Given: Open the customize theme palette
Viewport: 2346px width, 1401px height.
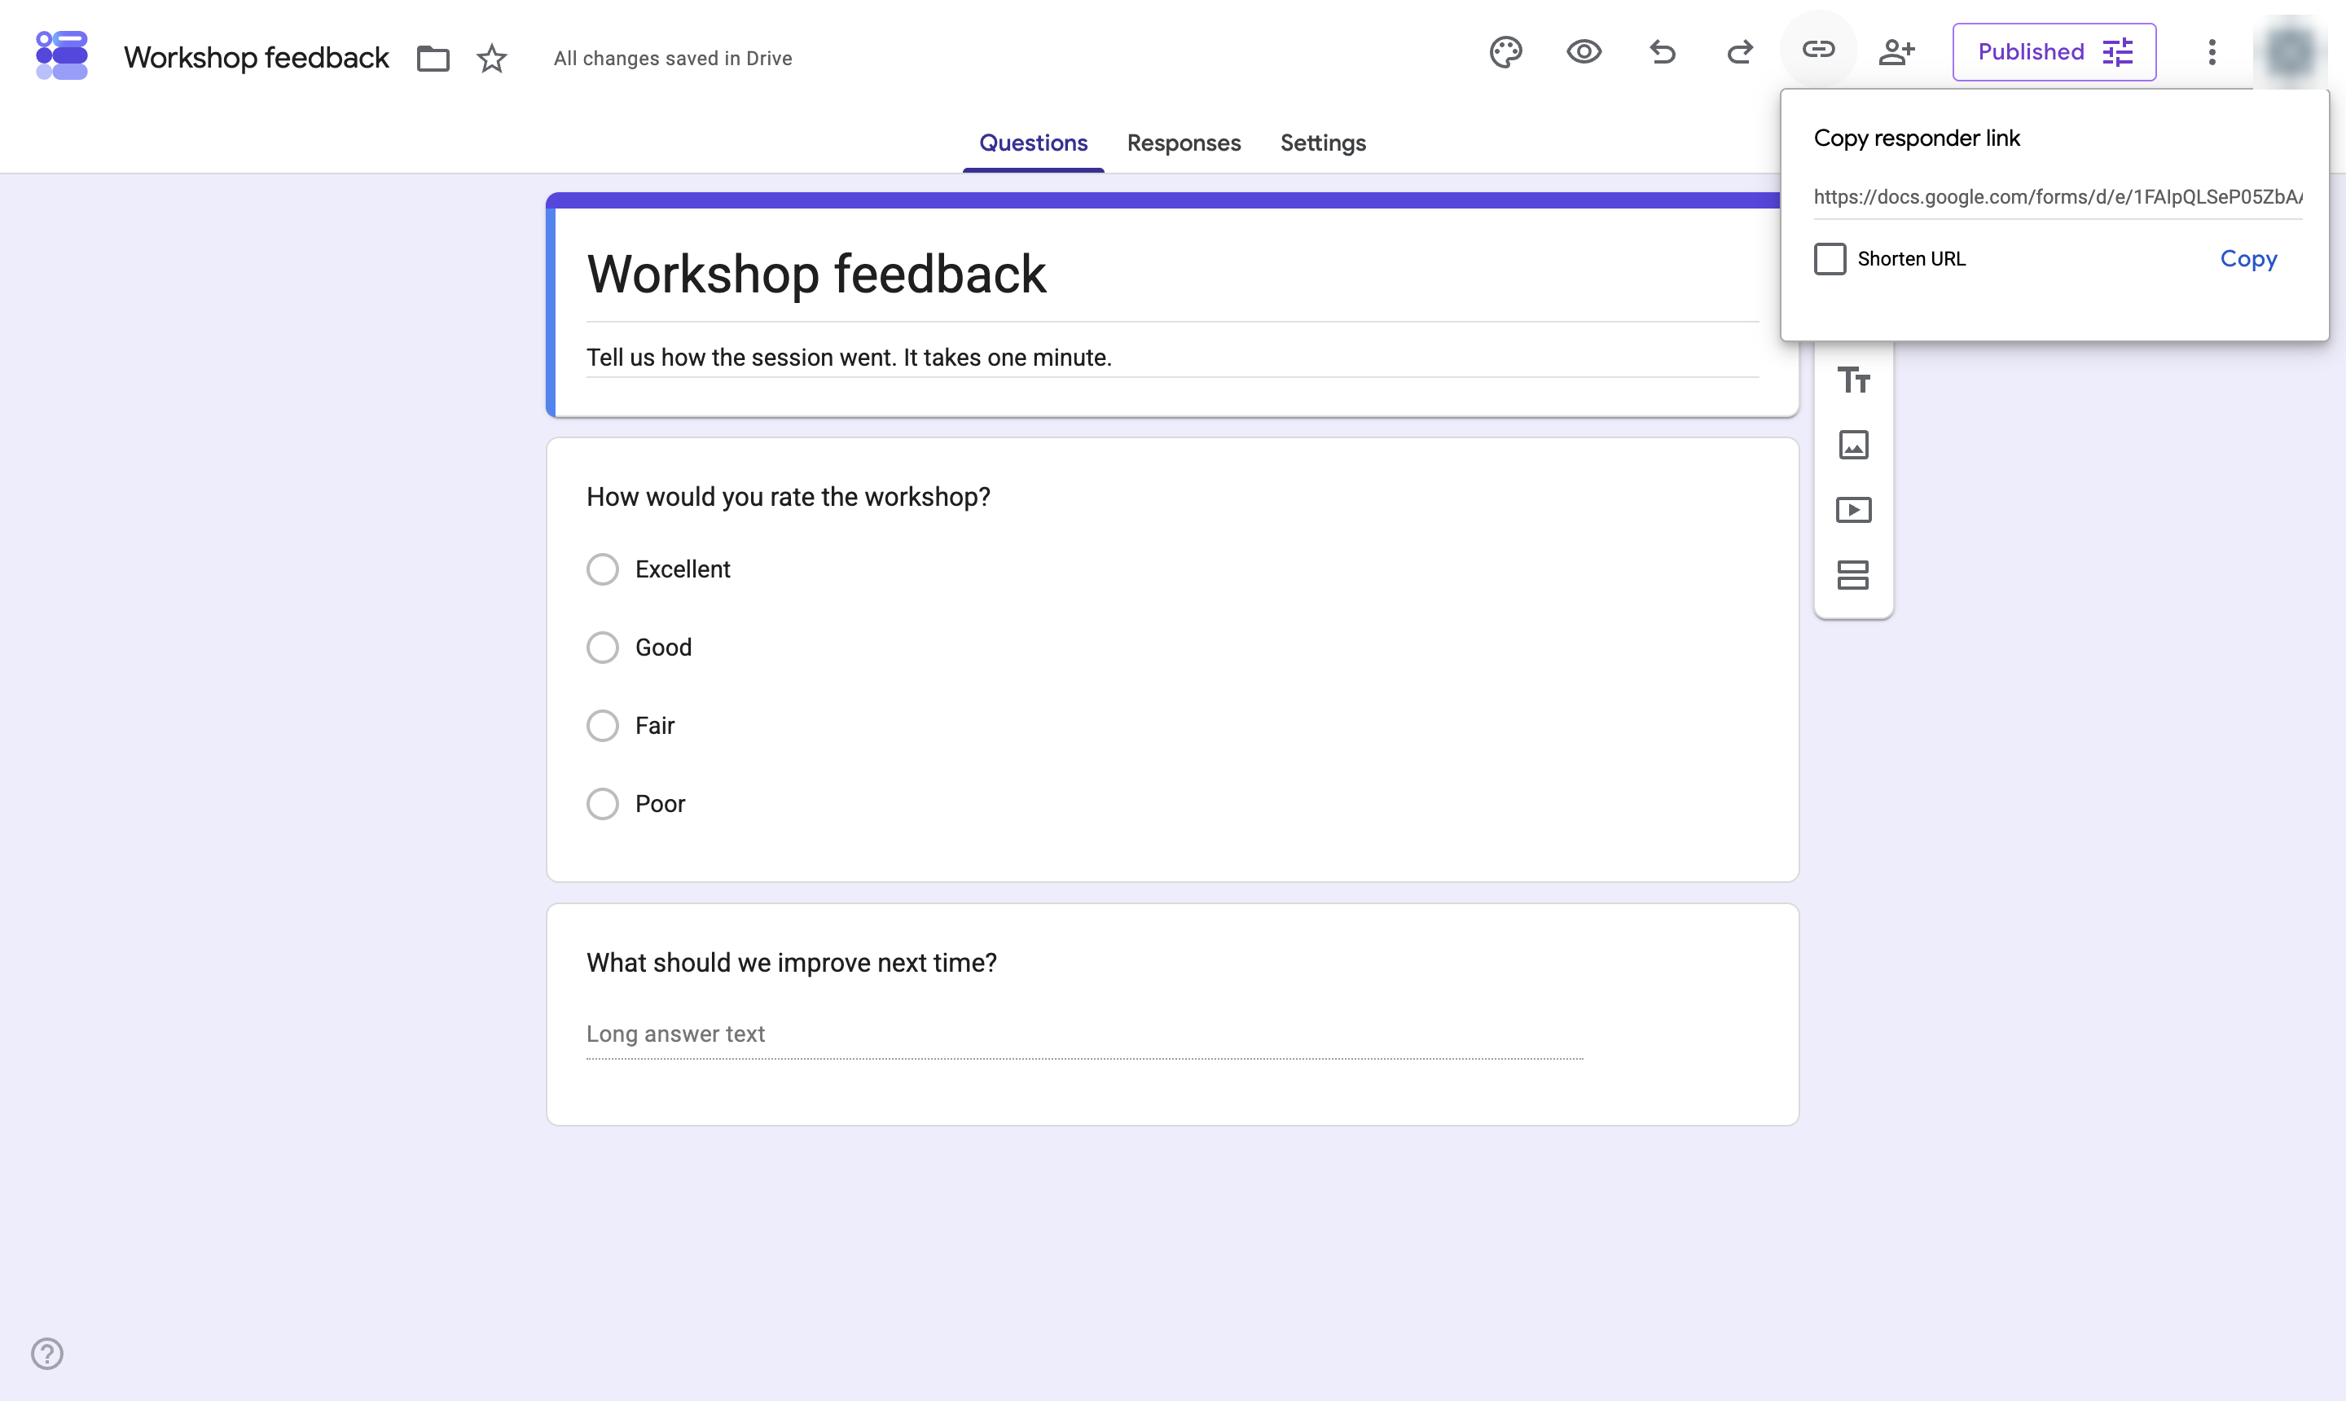Looking at the screenshot, I should click(1506, 52).
